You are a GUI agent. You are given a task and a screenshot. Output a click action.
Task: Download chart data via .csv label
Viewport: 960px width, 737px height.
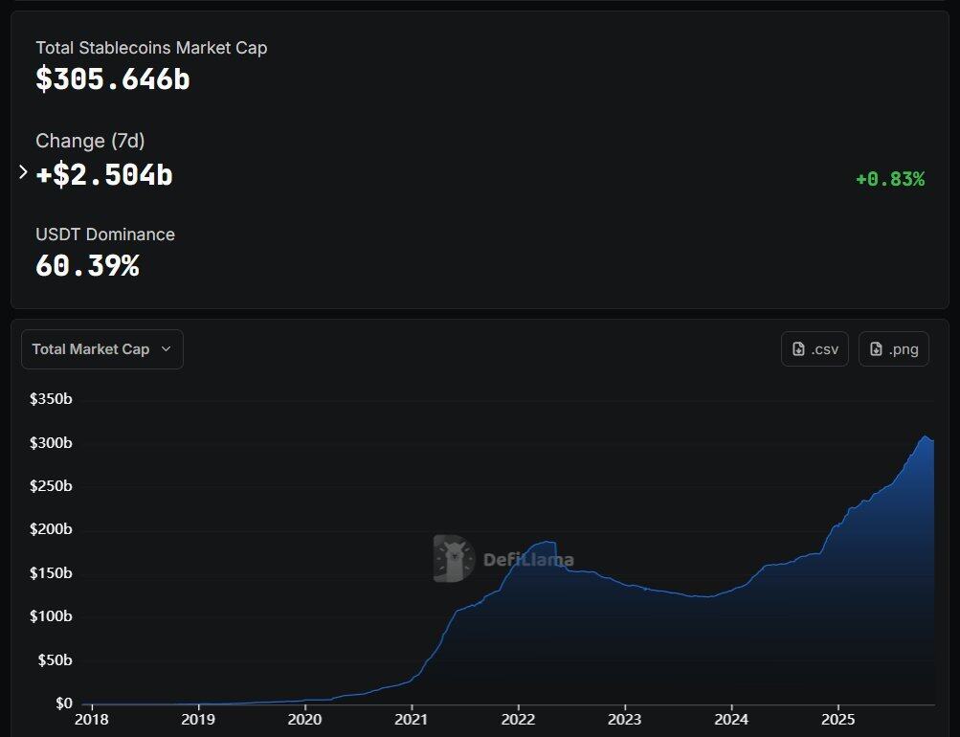[824, 349]
